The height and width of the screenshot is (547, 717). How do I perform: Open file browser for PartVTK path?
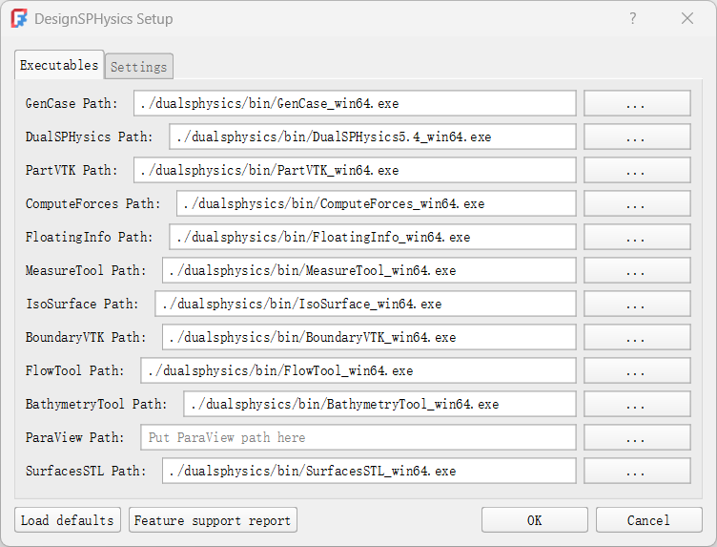pos(636,171)
